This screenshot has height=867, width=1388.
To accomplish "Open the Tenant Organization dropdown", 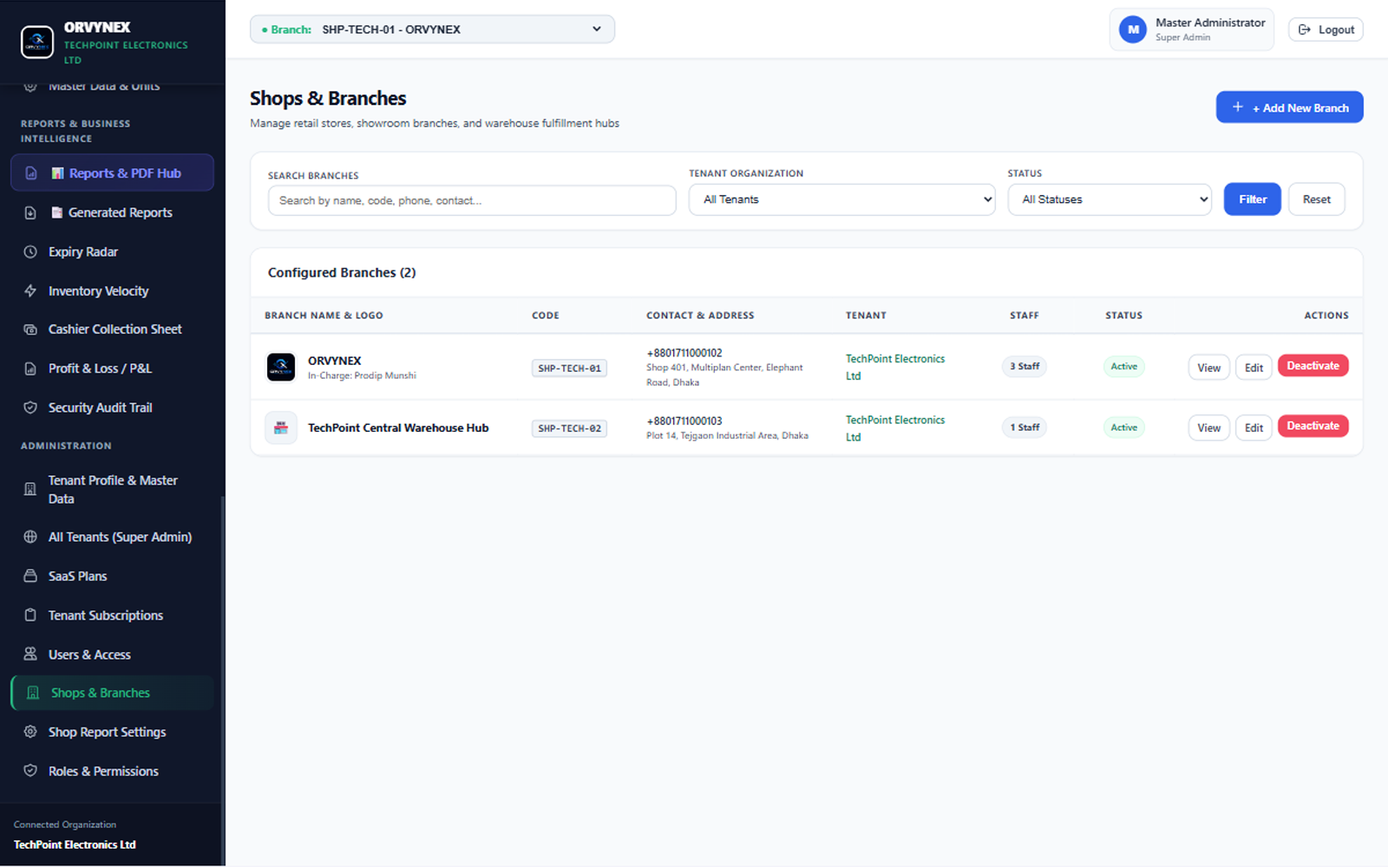I will tap(841, 199).
